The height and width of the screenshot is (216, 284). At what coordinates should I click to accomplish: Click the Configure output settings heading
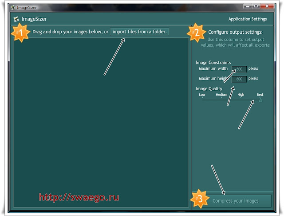(x=235, y=32)
